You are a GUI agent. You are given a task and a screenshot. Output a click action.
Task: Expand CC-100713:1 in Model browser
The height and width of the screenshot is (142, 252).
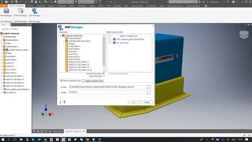click(x=2, y=93)
